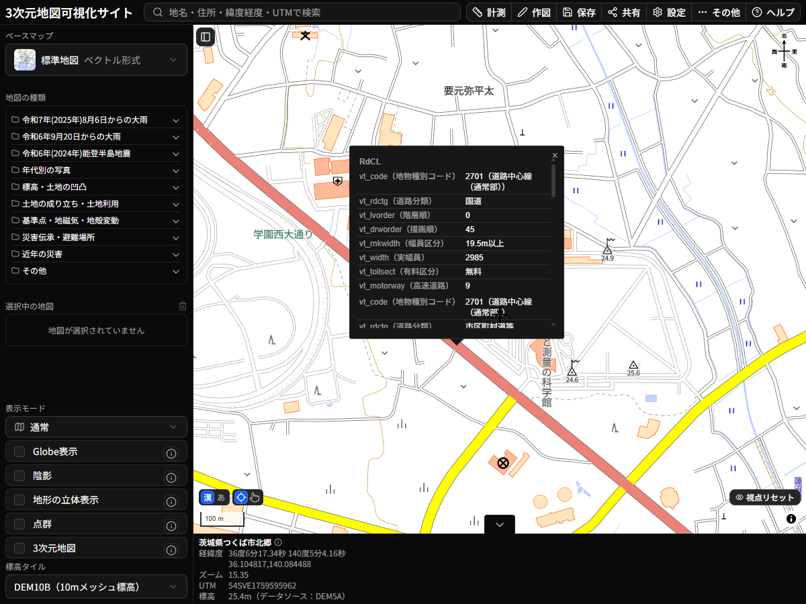Image resolution: width=806 pixels, height=604 pixels.
Task: Click the あ hiragana label mode icon
Action: (x=221, y=497)
